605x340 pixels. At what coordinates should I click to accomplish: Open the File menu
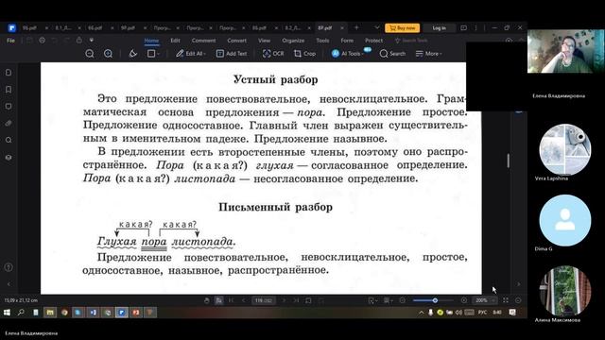click(x=10, y=41)
